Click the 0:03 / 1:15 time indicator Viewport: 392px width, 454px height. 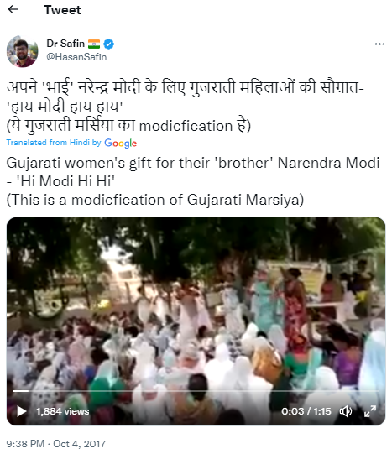[x=306, y=411]
